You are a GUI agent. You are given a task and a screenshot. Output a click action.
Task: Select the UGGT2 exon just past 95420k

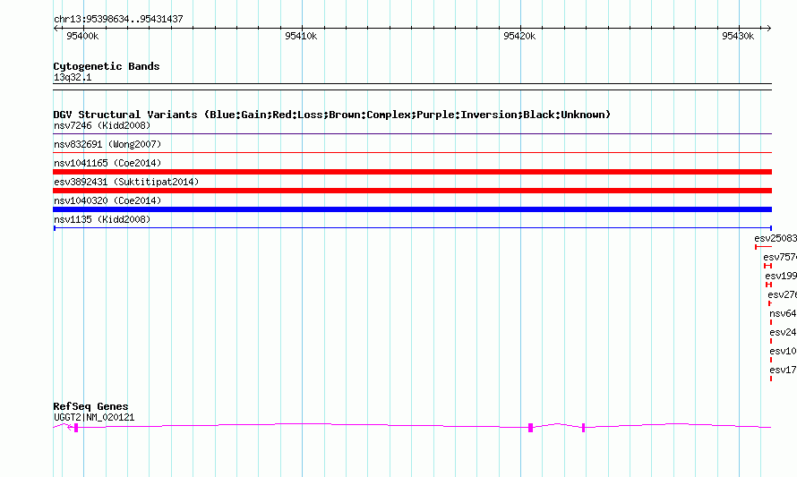pyautogui.click(x=531, y=428)
